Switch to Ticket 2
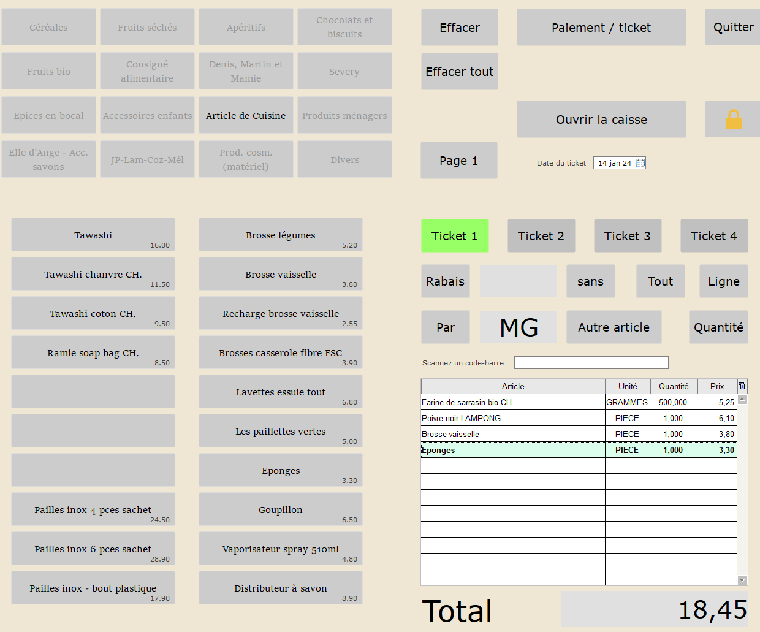The image size is (760, 632). [541, 236]
